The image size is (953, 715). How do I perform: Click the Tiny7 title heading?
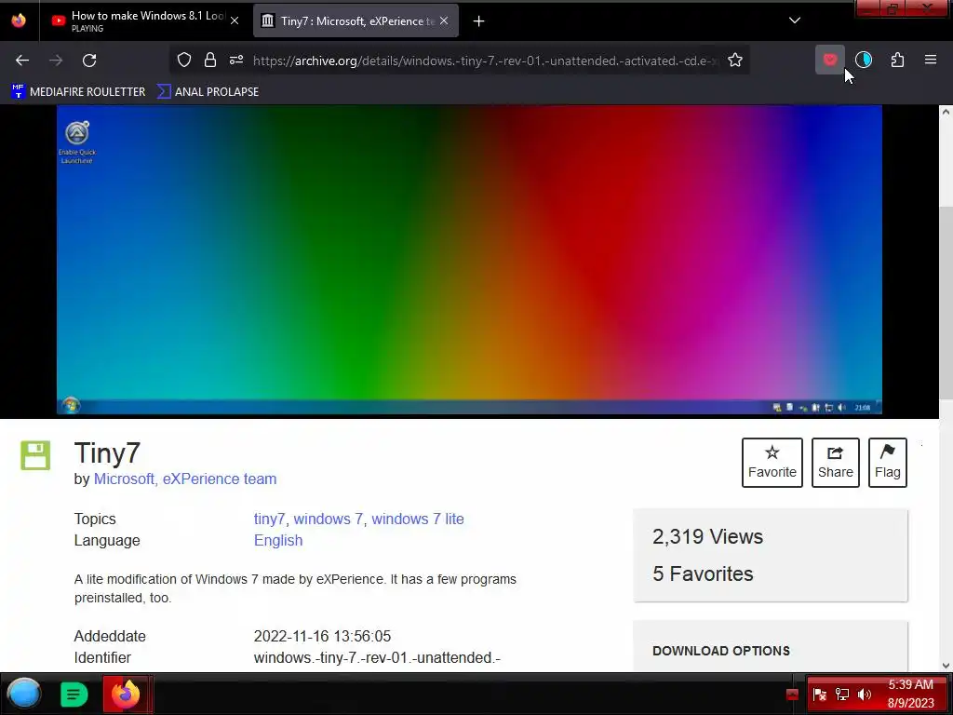(x=107, y=453)
